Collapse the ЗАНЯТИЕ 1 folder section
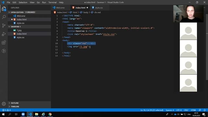 pos(29,27)
